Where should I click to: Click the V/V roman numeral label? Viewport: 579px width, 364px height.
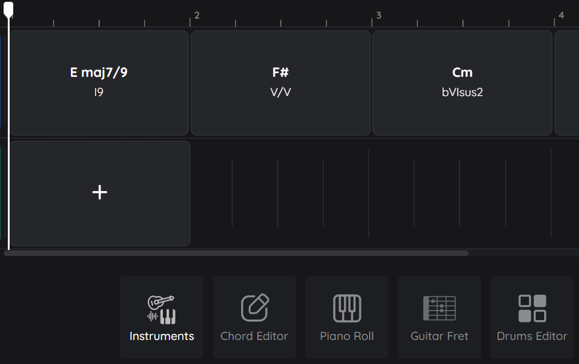click(x=281, y=92)
